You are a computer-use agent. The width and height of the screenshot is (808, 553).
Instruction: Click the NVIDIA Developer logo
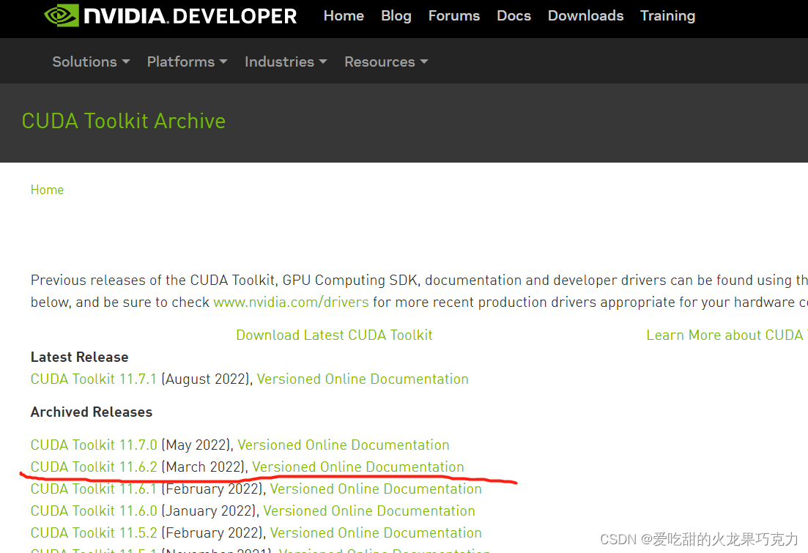click(x=171, y=15)
